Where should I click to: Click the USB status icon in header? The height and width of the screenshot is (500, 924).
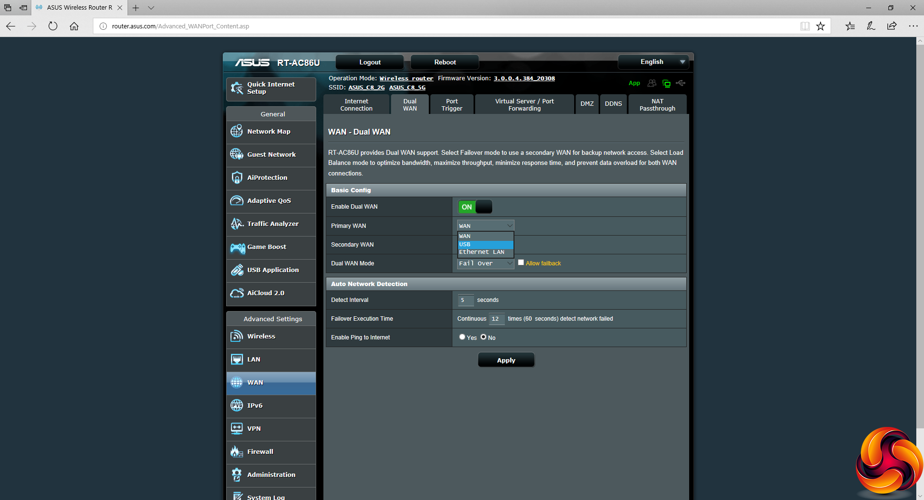680,83
